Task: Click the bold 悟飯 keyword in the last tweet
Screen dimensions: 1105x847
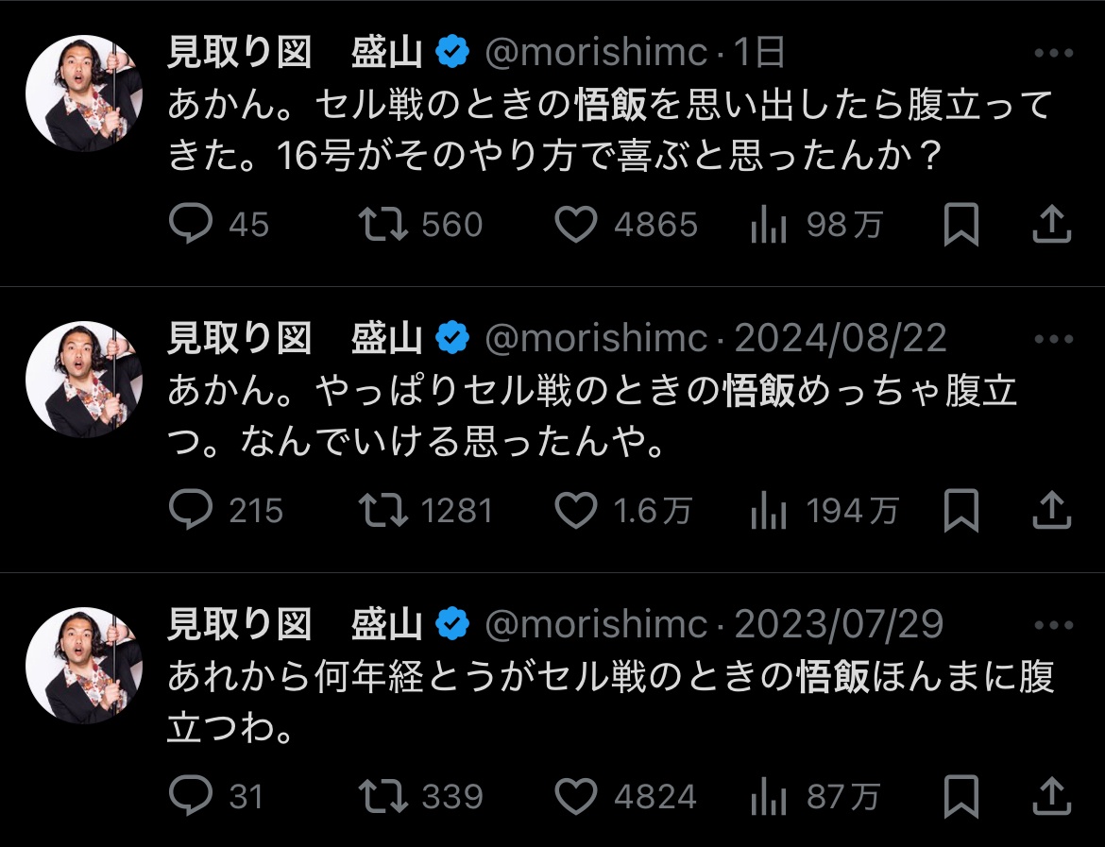Action: [833, 676]
